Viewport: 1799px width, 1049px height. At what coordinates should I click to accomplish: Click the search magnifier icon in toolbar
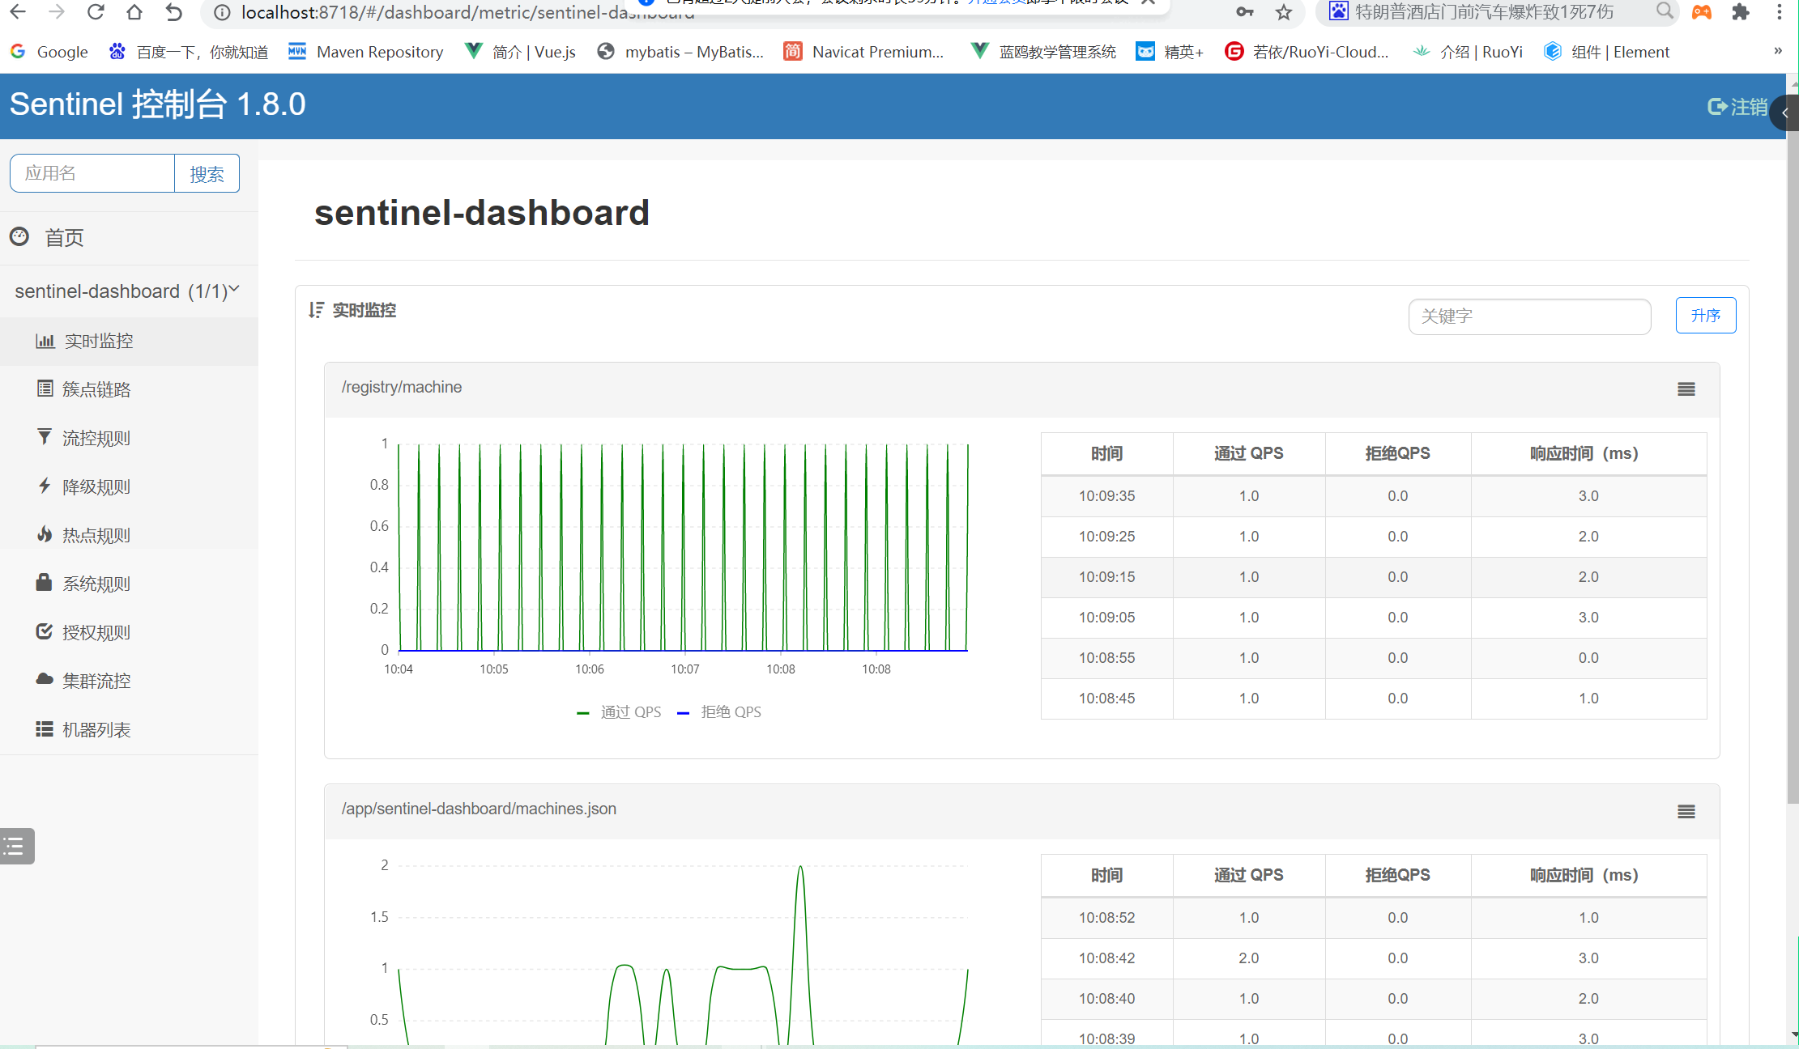[x=1665, y=11]
